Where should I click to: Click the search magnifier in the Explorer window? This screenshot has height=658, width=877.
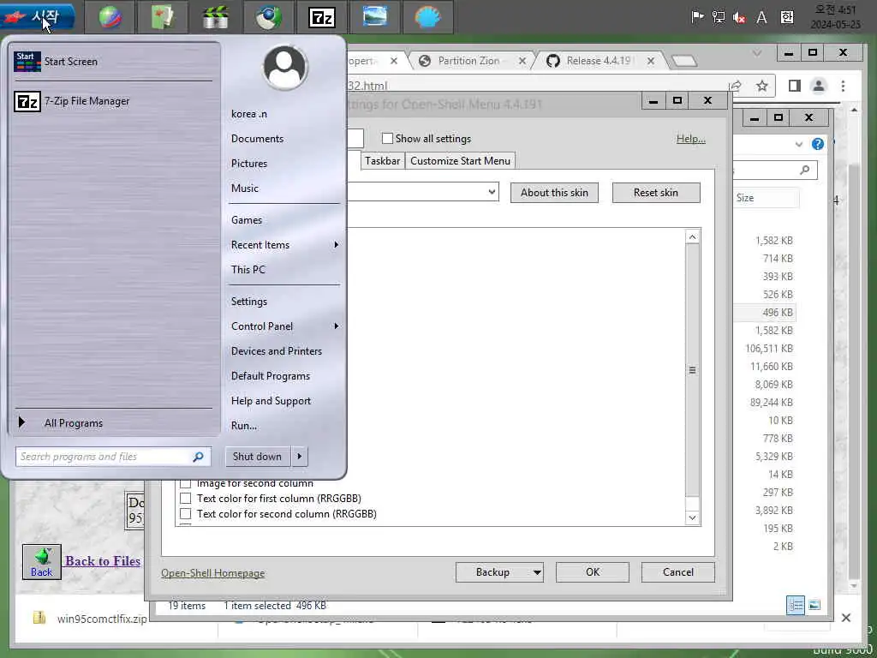click(805, 170)
